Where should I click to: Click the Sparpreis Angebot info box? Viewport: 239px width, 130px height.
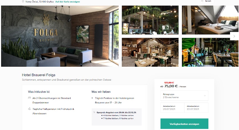117,117
